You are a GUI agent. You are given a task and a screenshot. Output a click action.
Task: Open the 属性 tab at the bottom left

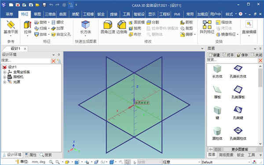click(31, 155)
